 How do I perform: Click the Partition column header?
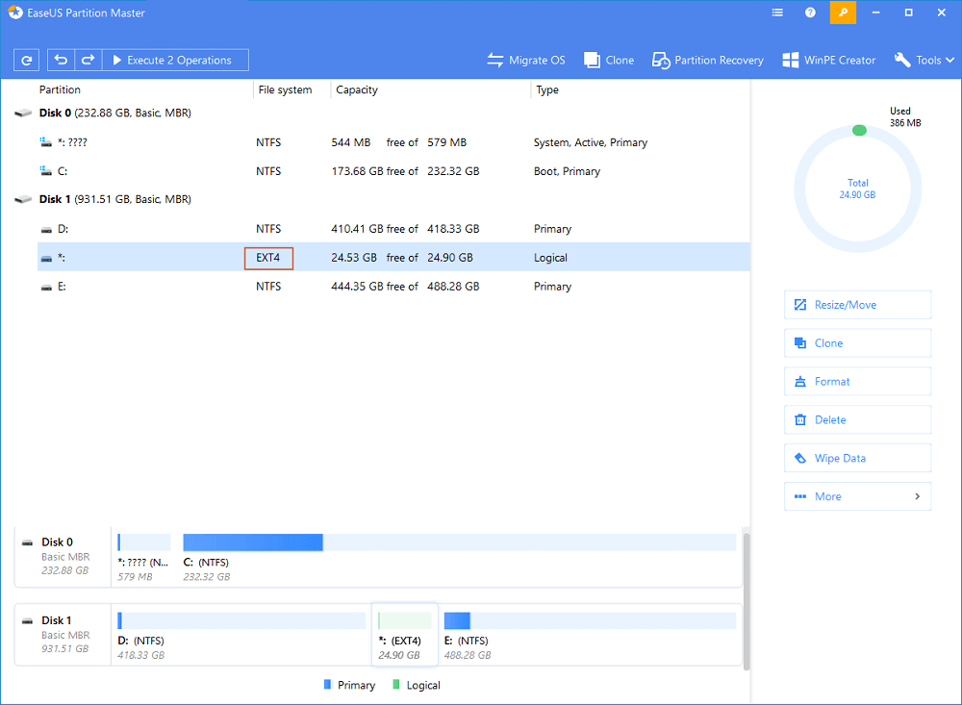[60, 89]
